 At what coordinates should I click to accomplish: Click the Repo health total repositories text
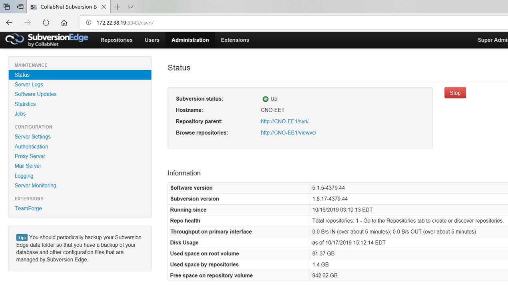(x=408, y=221)
